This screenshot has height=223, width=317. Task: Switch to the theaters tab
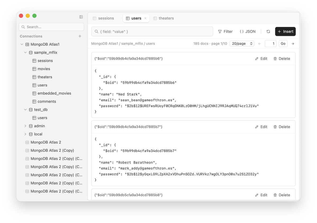pos(164,18)
